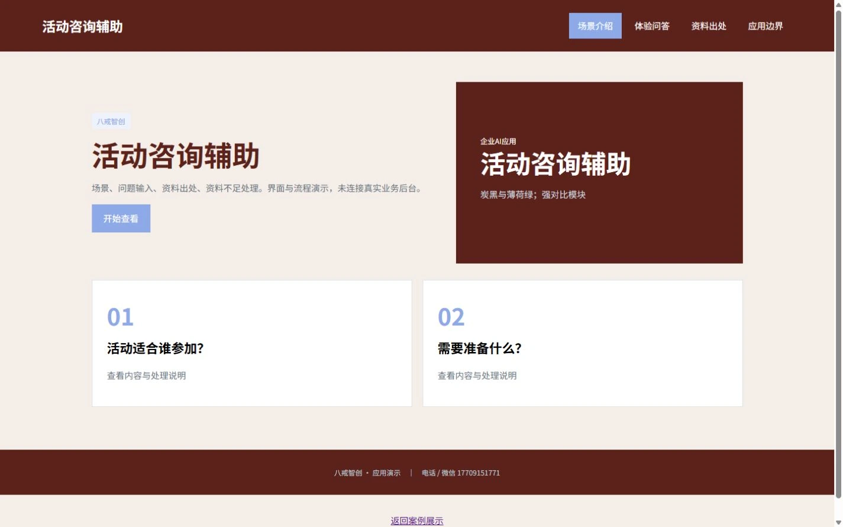
Task: Click the 活动咨询辅助 site logo in the header
Action: click(x=82, y=27)
